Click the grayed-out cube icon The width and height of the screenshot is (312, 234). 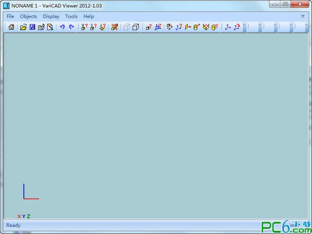(126, 27)
